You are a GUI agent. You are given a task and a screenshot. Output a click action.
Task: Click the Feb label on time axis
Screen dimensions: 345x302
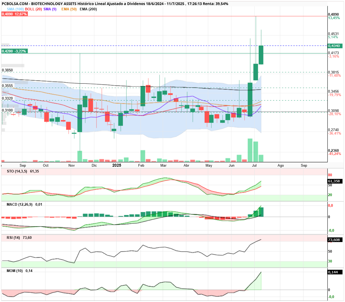coord(141,165)
